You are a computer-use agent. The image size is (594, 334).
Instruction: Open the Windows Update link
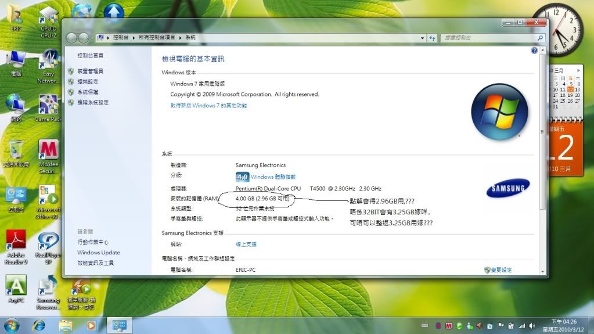(x=99, y=253)
